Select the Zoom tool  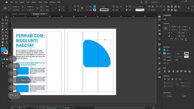coord(6,45)
